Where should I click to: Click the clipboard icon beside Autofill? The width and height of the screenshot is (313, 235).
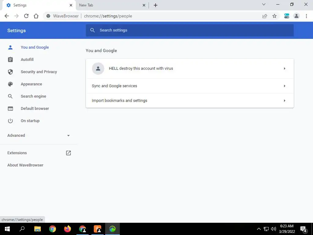[10, 60]
